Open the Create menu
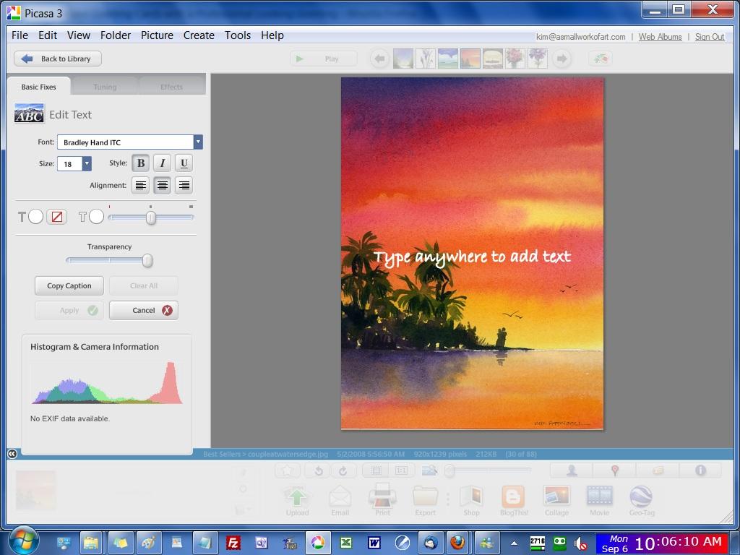The height and width of the screenshot is (555, 740). (x=199, y=35)
